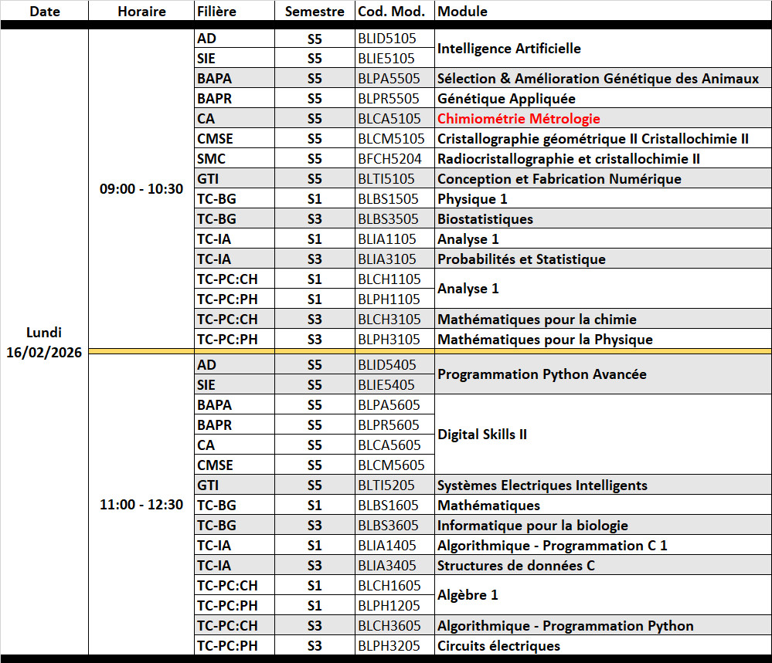Image resolution: width=772 pixels, height=663 pixels.
Task: Select the 11:00 - 12:30 time slot cell
Action: [141, 505]
